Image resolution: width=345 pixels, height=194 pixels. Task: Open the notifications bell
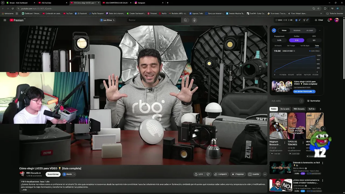click(x=329, y=20)
